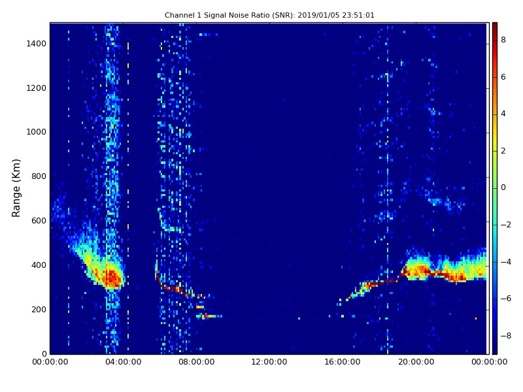Click the 1400 tick label on range axis
523x392 pixels.
[37, 44]
